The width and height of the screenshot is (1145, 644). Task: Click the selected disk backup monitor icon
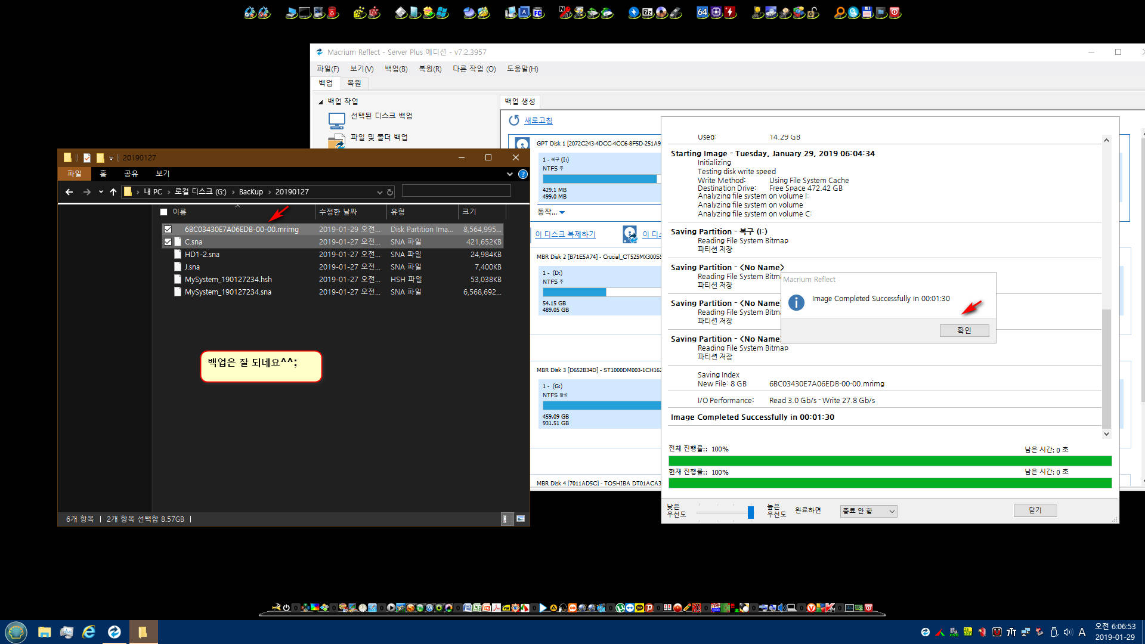337,120
